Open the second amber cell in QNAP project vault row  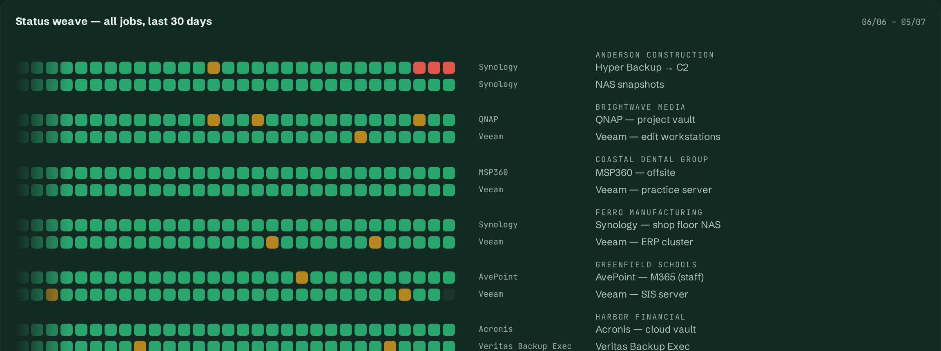tap(258, 120)
